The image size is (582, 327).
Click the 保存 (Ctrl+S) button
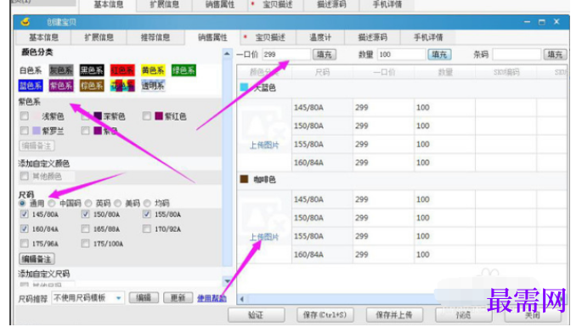click(x=325, y=315)
